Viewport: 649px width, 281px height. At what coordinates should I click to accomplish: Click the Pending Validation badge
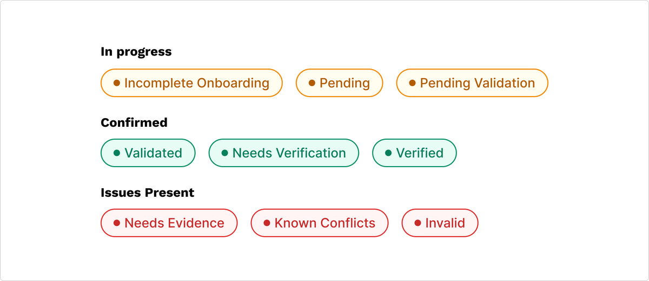tap(472, 83)
